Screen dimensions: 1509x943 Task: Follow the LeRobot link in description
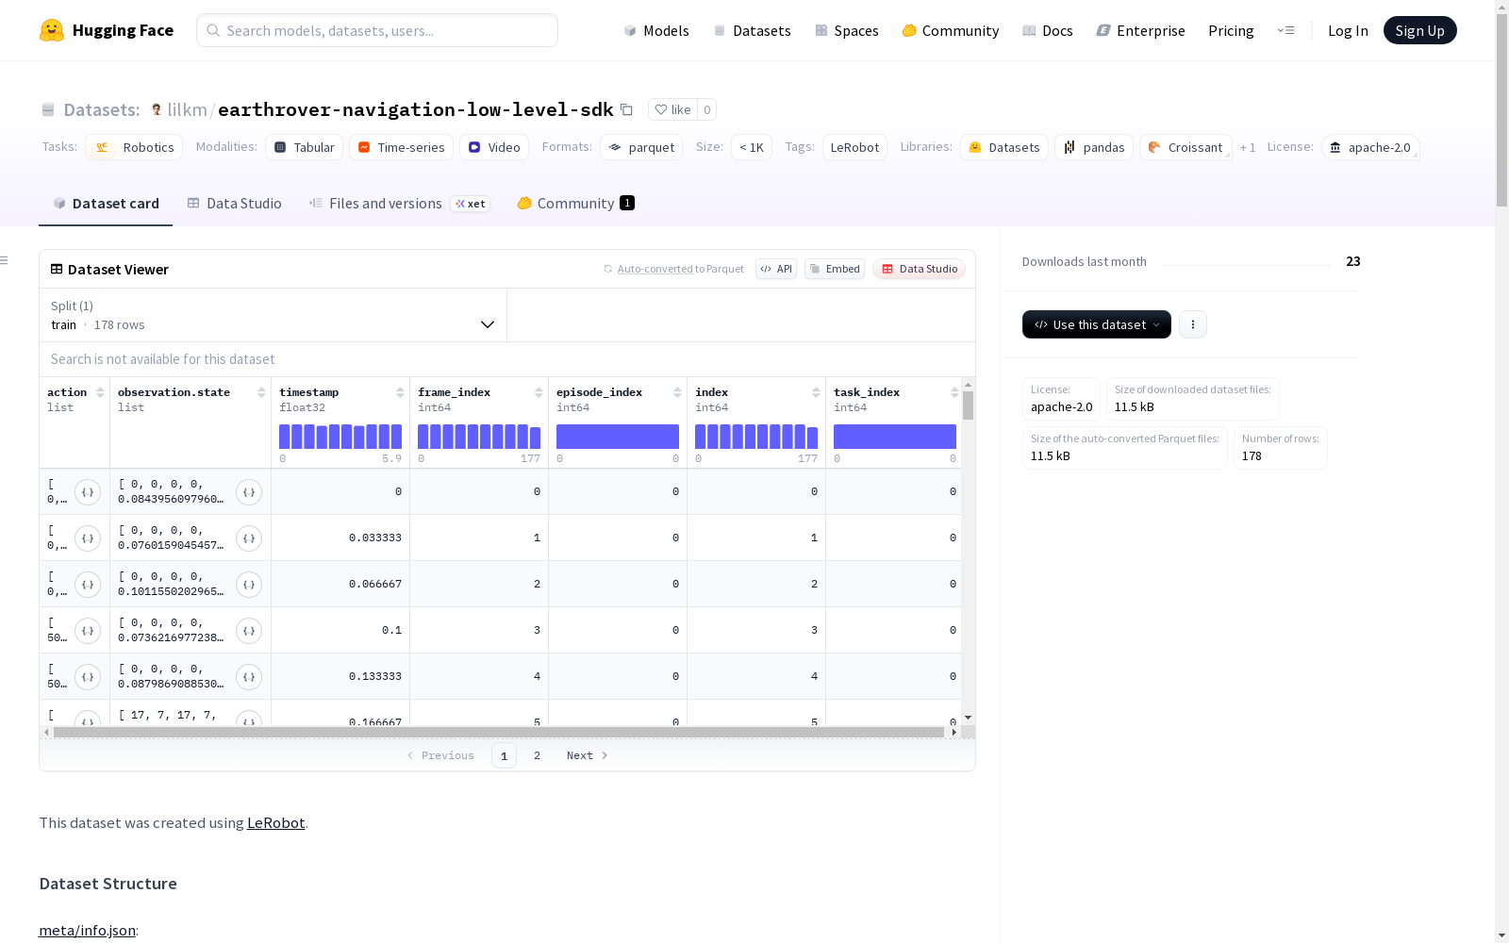276,822
